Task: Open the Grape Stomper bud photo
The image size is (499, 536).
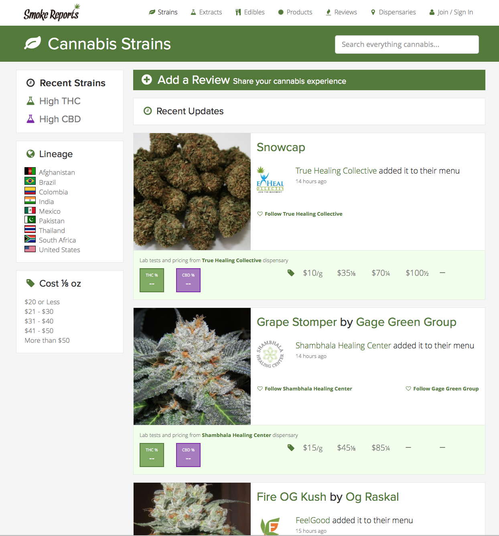Action: tap(192, 366)
